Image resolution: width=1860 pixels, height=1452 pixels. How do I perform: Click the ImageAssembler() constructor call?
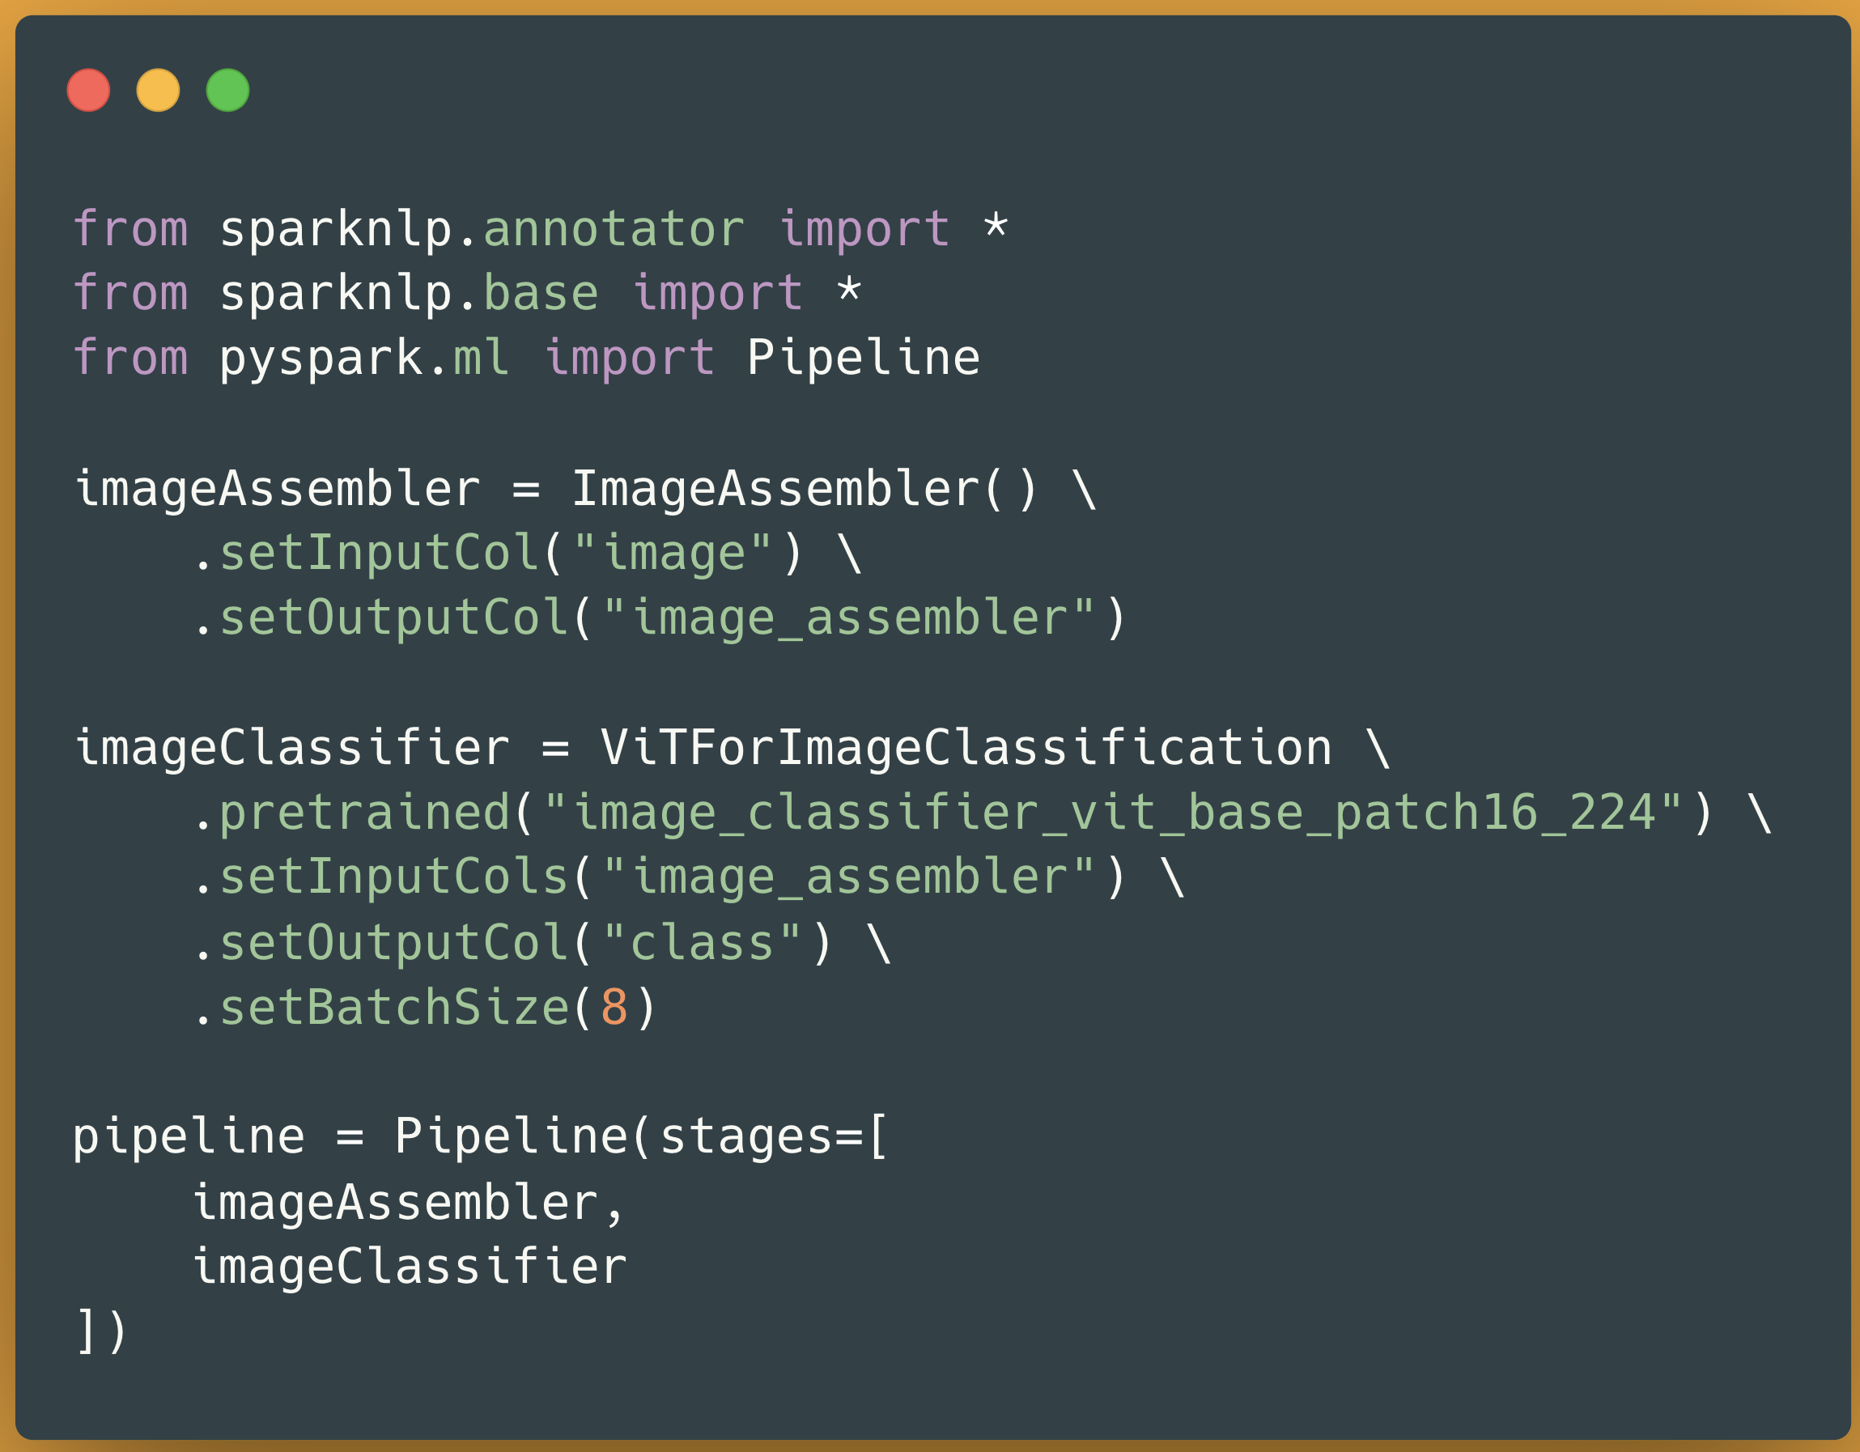pos(805,490)
